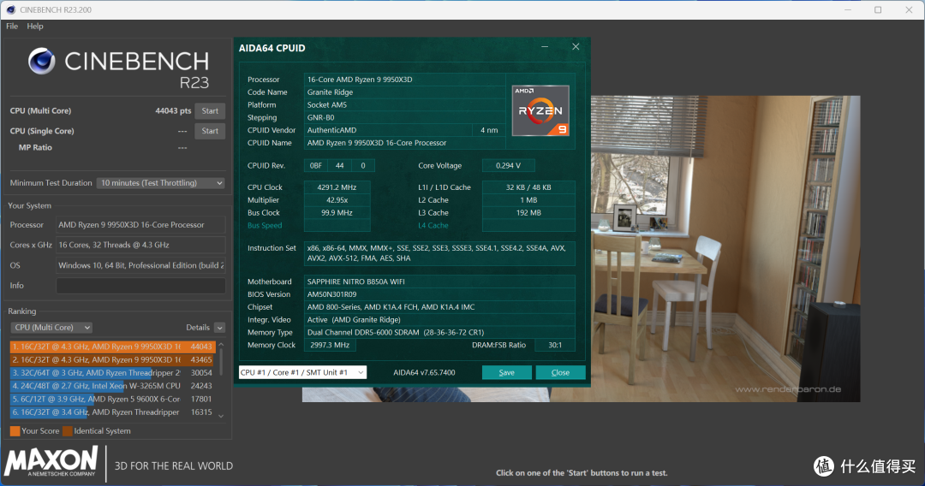Click the Cinebench title bar app icon
Image resolution: width=925 pixels, height=486 pixels.
(x=10, y=9)
